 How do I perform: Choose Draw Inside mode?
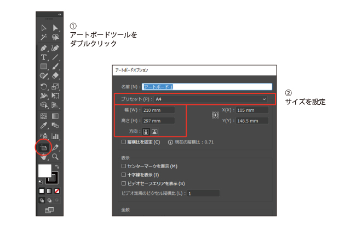(57, 200)
